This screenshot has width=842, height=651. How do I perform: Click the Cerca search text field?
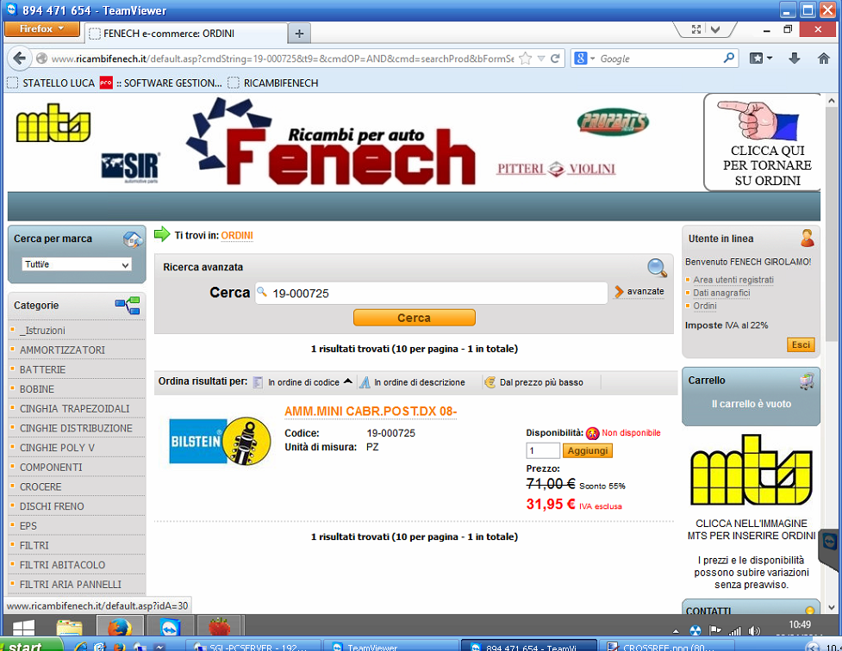431,293
